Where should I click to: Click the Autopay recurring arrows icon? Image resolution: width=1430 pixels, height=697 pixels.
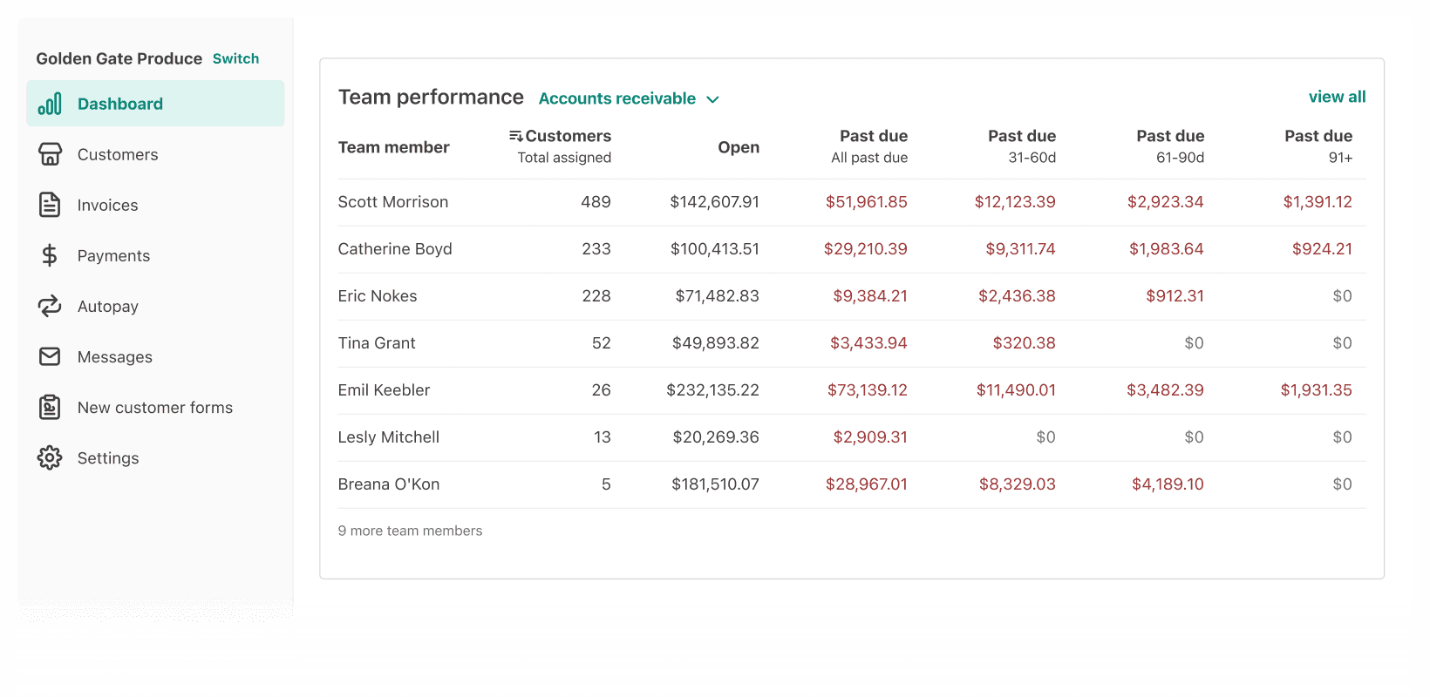(50, 306)
